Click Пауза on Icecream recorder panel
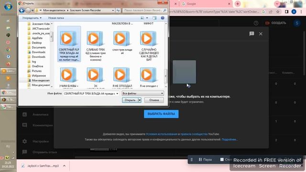Viewport: 306px width, 172px height. tap(205, 160)
